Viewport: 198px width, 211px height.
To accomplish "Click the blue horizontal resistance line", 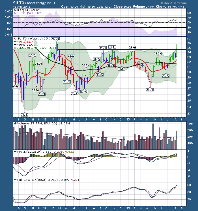I will click(x=122, y=50).
